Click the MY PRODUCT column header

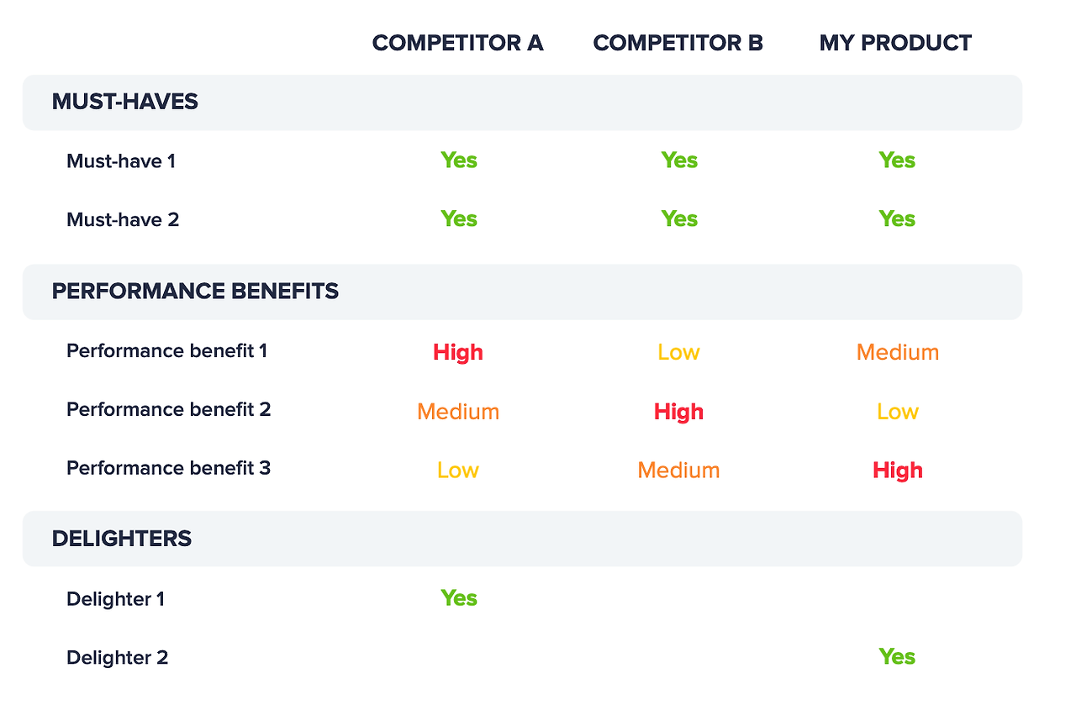click(895, 43)
